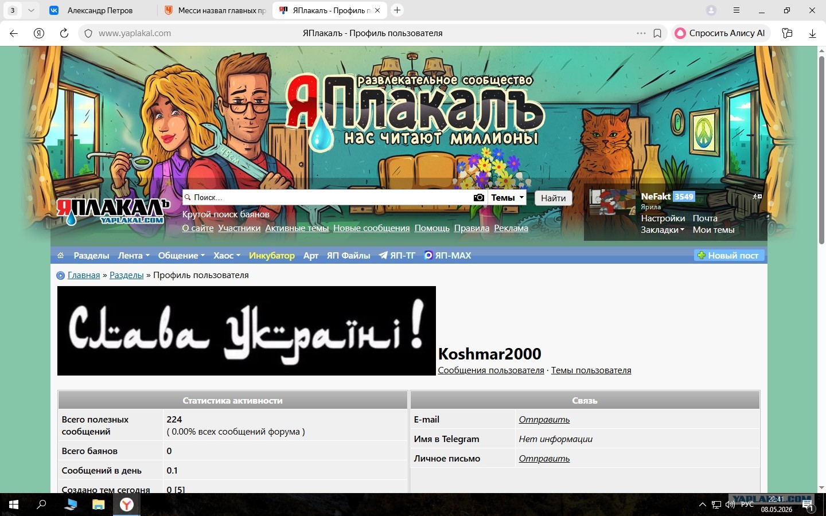View Темы пользователя for Koshmar2000
The width and height of the screenshot is (826, 516).
pyautogui.click(x=591, y=370)
